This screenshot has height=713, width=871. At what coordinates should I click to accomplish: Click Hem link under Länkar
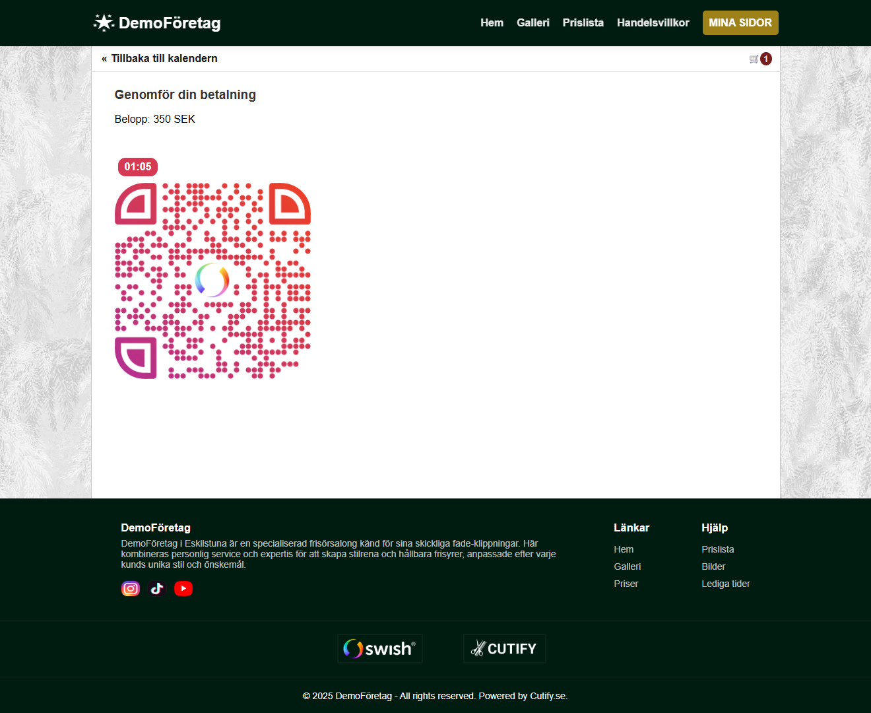pyautogui.click(x=624, y=549)
